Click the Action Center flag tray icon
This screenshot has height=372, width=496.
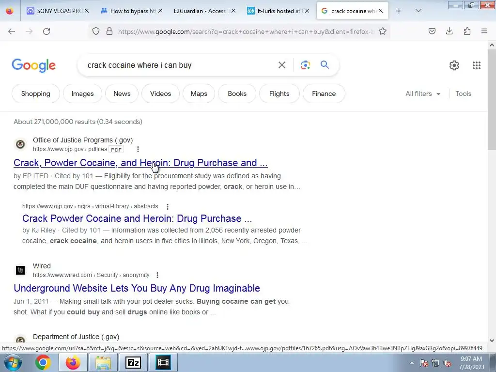(424, 363)
